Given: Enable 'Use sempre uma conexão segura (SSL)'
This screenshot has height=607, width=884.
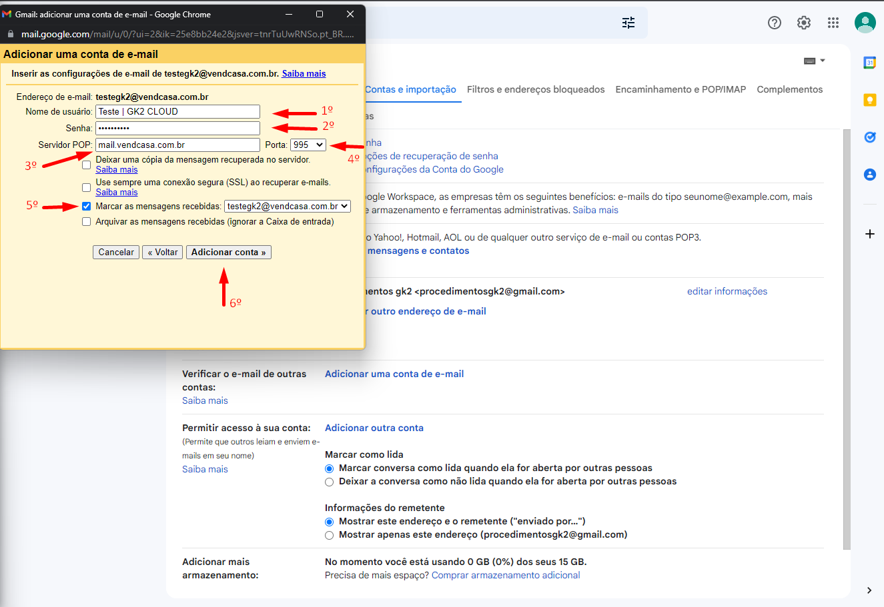Looking at the screenshot, I should coord(86,187).
